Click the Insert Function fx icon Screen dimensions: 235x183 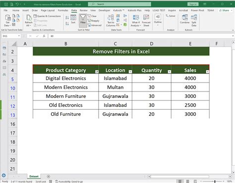44,36
